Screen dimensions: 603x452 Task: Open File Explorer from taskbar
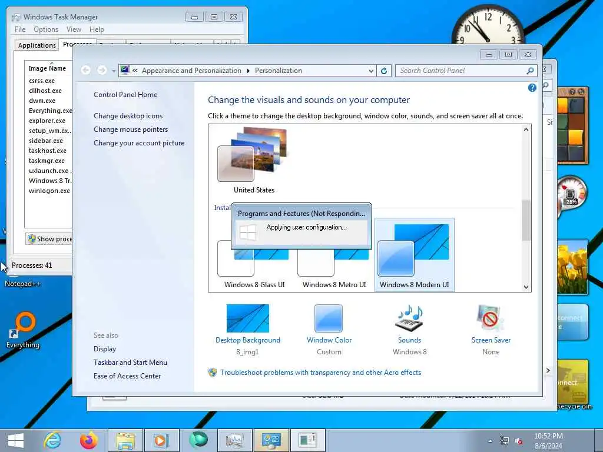coord(125,440)
